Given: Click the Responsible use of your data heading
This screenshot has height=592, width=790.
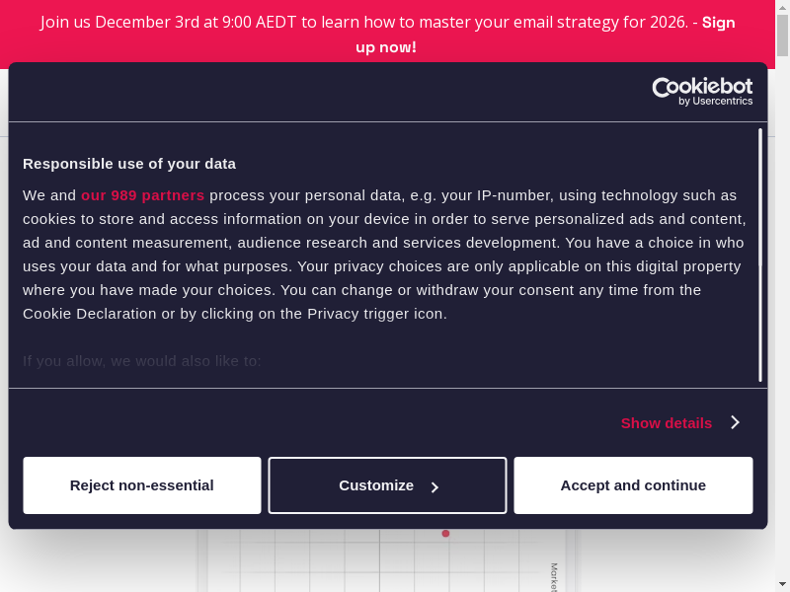Looking at the screenshot, I should click(129, 164).
